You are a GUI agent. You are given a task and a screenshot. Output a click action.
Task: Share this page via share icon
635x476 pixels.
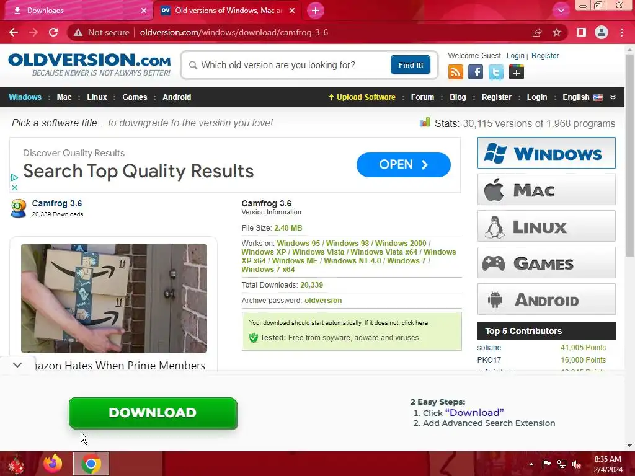537,32
